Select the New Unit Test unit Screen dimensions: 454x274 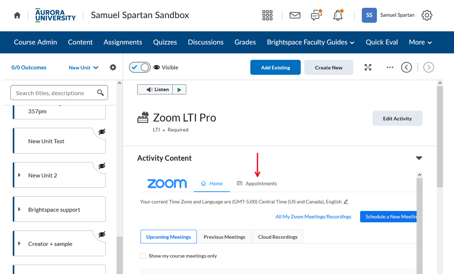tap(59, 141)
